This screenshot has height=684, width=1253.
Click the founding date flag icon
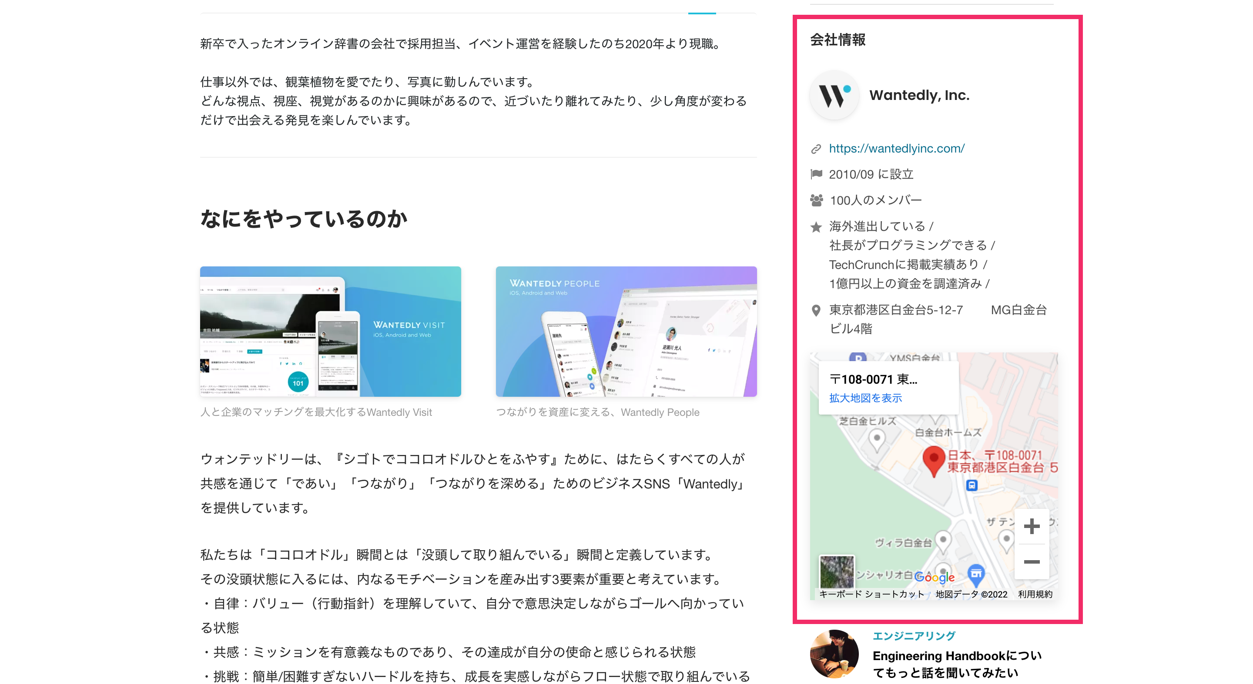click(816, 174)
